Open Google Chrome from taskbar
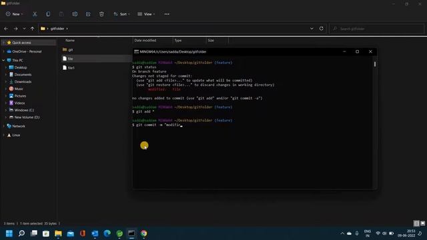This screenshot has height=240, width=427. [x=144, y=233]
